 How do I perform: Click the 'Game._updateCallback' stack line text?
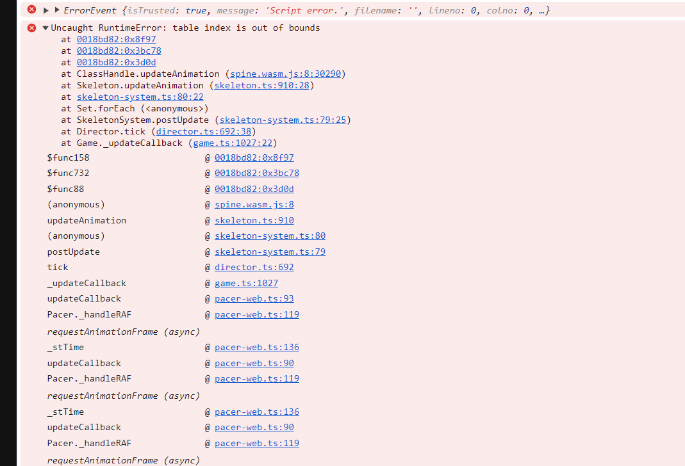coord(129,143)
